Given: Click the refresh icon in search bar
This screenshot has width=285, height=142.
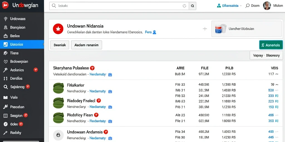Looking at the screenshot, I should click(x=184, y=6).
